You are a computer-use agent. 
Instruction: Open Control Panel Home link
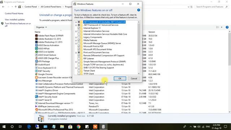tap(14, 13)
